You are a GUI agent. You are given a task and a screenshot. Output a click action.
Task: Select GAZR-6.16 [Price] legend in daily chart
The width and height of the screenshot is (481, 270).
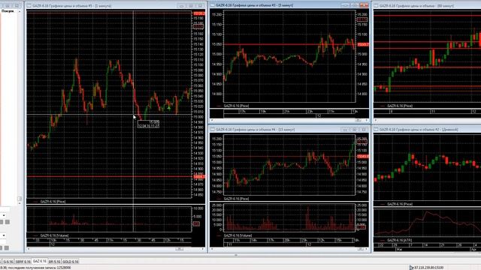400,204
